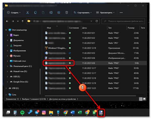Open Steam from taskbar
The image size is (152, 119).
tap(30, 112)
